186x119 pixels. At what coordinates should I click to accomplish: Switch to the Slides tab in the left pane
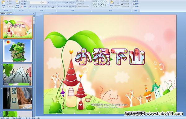[3, 14]
